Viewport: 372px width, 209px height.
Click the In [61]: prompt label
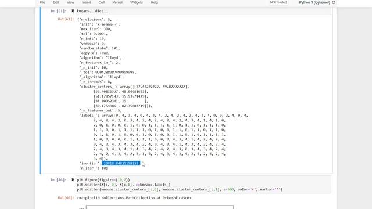tap(58, 11)
